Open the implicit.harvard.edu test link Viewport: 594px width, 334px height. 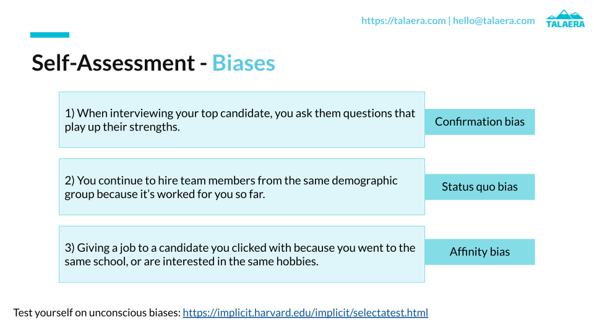(x=305, y=313)
